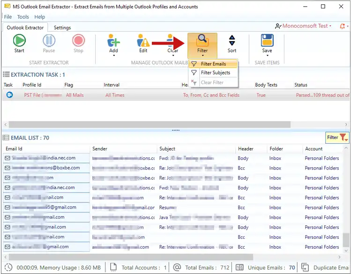This screenshot has width=351, height=274.
Task: Click the Add mailbox icon
Action: pyautogui.click(x=113, y=40)
